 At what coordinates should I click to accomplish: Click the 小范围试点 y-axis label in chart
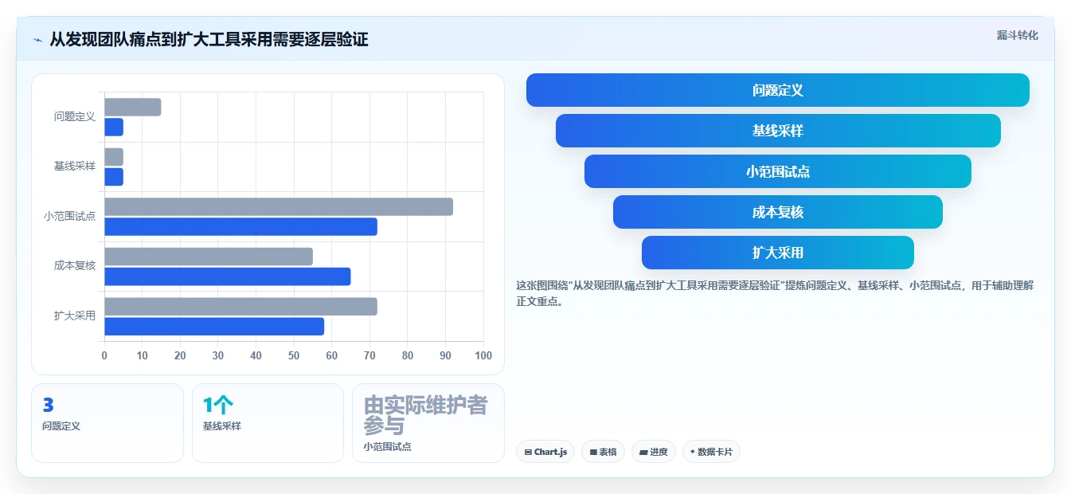point(70,216)
